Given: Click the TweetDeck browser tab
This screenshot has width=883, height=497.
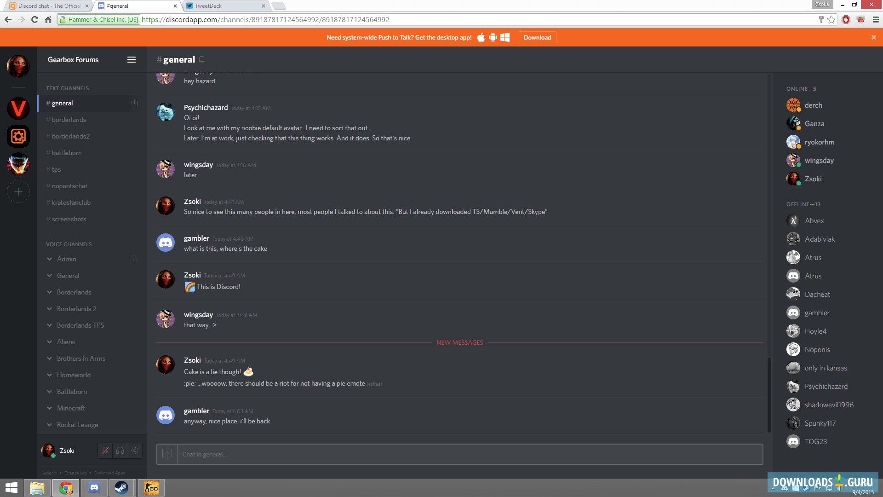Looking at the screenshot, I should (x=224, y=6).
